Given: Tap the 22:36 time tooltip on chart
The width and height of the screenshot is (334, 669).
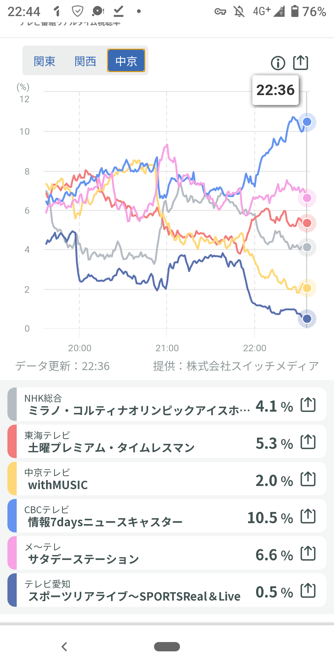Looking at the screenshot, I should (x=275, y=90).
